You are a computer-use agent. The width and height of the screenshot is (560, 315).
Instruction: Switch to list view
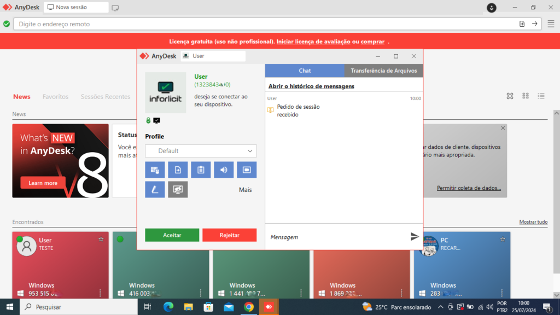541,96
